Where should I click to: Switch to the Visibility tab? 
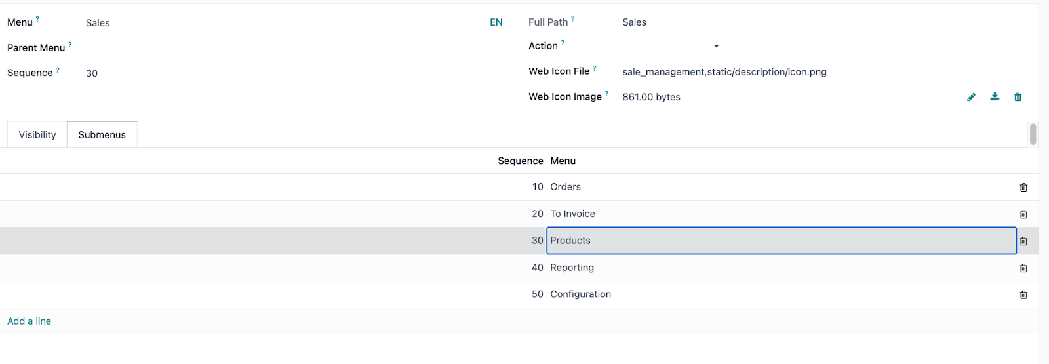37,134
